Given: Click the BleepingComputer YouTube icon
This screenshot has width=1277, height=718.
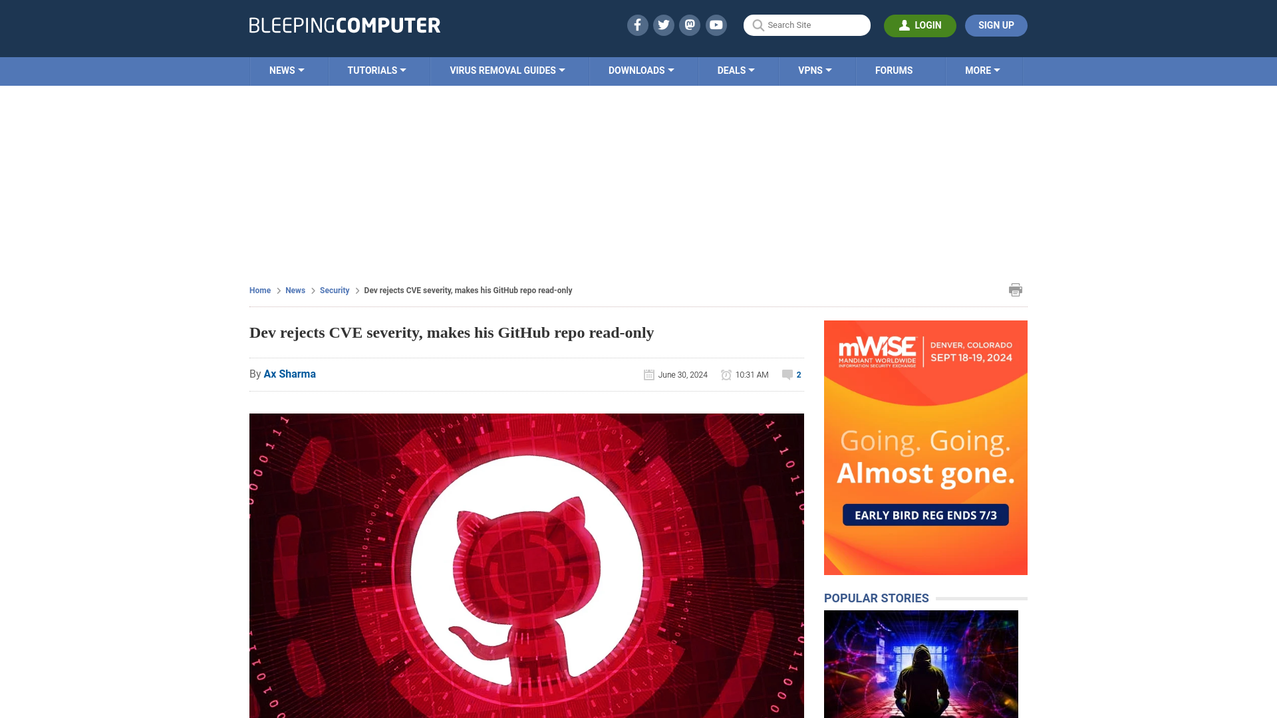Looking at the screenshot, I should pyautogui.click(x=716, y=25).
